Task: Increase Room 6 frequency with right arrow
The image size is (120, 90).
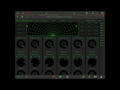Action: pos(96,57)
